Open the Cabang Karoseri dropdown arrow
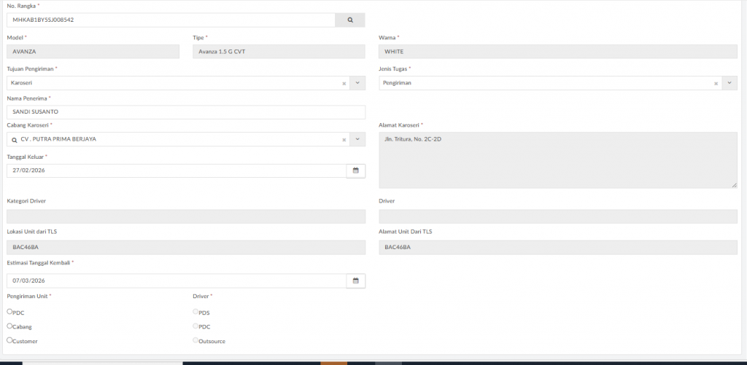Screen dimensions: 747x365 pyautogui.click(x=357, y=139)
